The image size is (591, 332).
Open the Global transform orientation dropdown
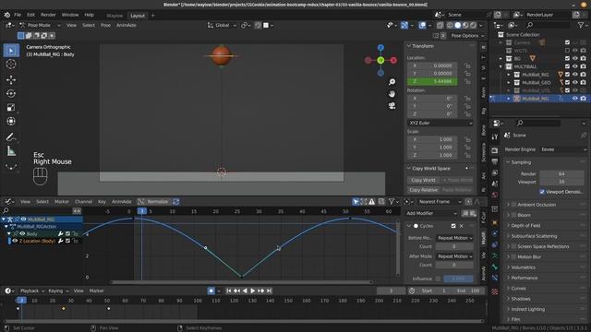tap(222, 25)
